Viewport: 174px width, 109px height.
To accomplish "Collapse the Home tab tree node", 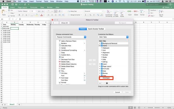I will pos(100,46).
